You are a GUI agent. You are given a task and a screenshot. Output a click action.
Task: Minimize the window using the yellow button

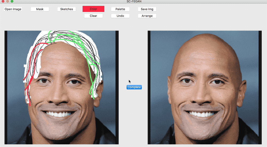[7, 1]
